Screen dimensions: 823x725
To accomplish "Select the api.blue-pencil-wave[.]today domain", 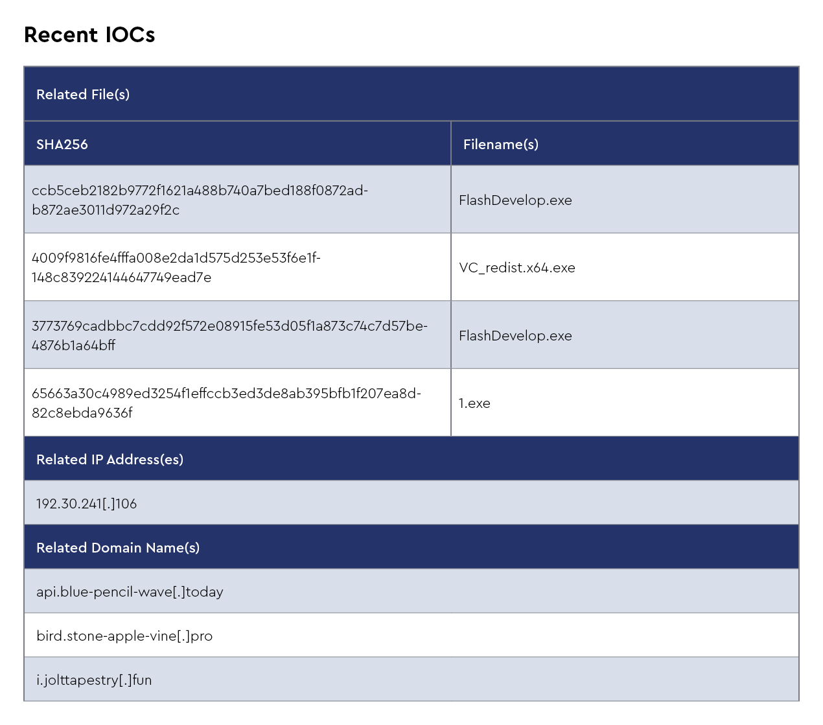I will pos(130,592).
